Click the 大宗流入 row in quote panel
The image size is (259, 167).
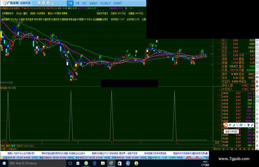(238, 89)
